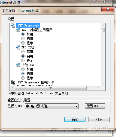Select 提示 under XPS 文档
The height and width of the screenshot is (137, 116).
23,60
